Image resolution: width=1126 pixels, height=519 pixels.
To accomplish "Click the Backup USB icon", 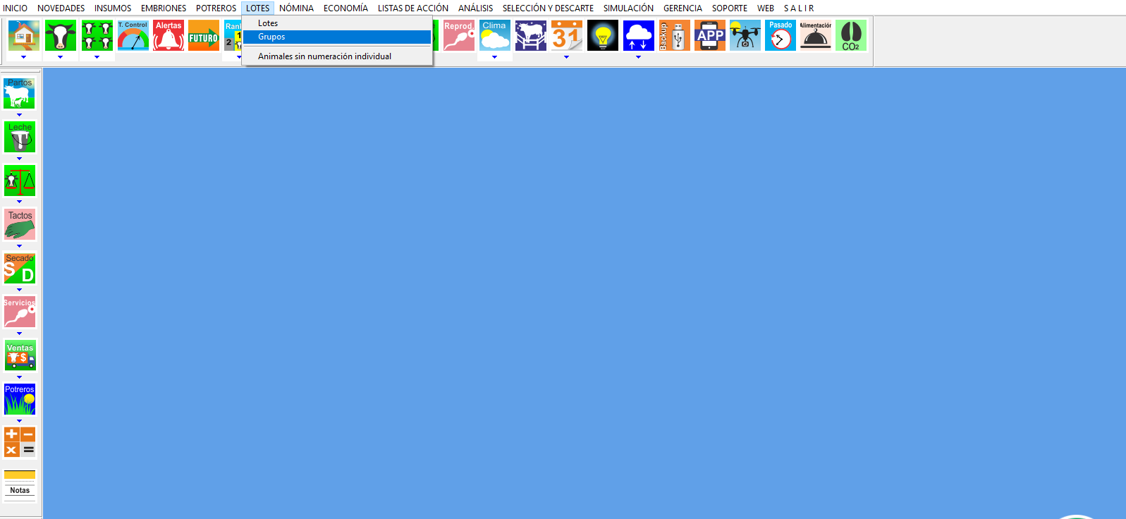I will tap(674, 35).
